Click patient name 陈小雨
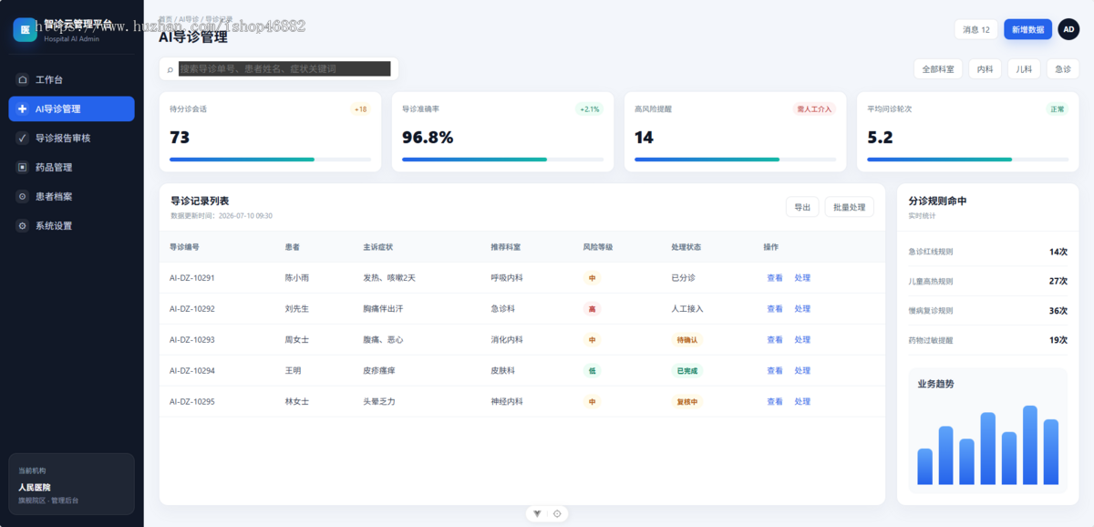The height and width of the screenshot is (527, 1094). (297, 278)
